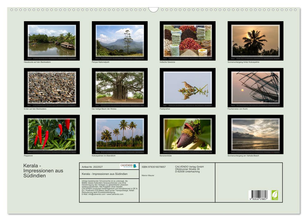Viewport: 307px width, 221px height.
Task: Click the blue CALVENDO bookmark symbol
Action: (135, 165)
